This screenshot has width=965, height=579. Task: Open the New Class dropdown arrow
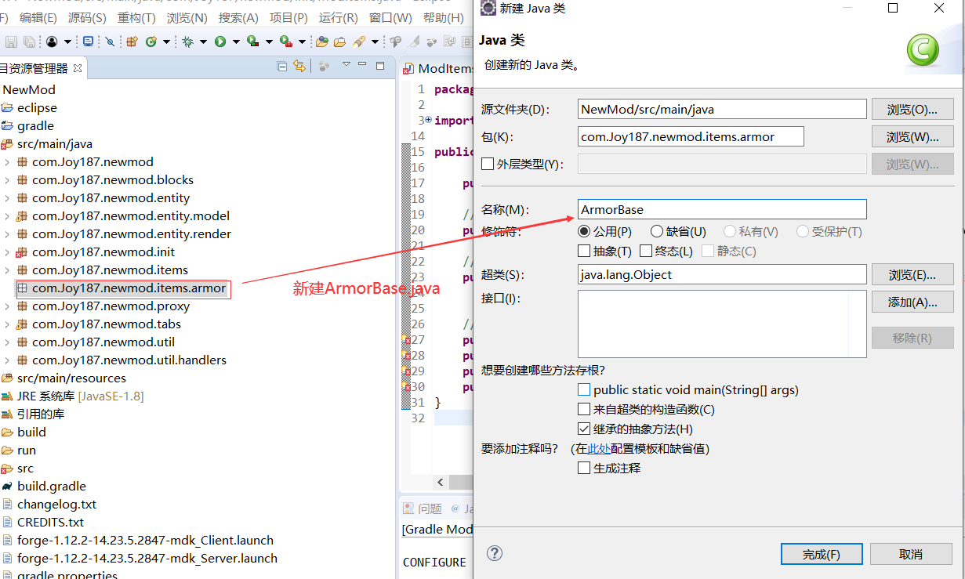coord(166,42)
